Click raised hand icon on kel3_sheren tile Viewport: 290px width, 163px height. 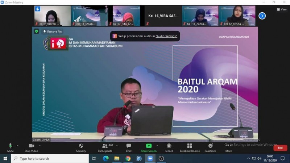click(x=38, y=9)
